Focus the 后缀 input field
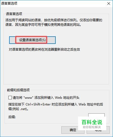 tap(96, 115)
